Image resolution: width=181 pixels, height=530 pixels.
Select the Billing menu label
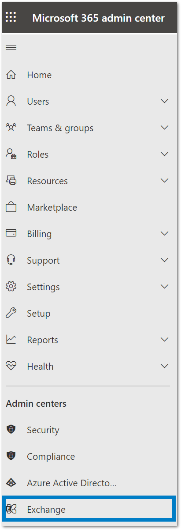39,234
